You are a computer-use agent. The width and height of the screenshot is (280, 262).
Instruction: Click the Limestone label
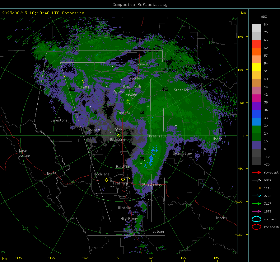[x=59, y=120]
